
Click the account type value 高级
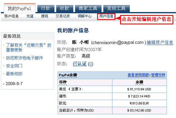tap(86, 56)
